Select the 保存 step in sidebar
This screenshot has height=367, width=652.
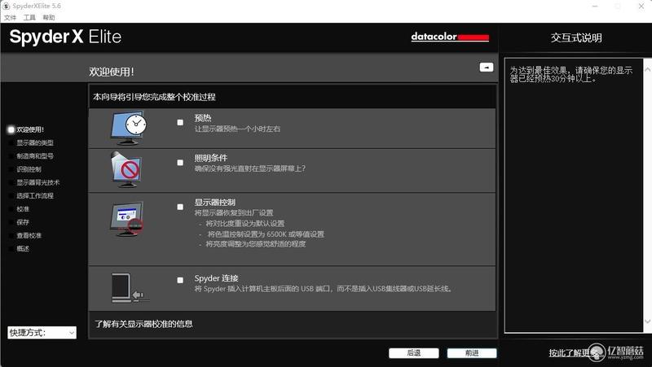coord(23,222)
